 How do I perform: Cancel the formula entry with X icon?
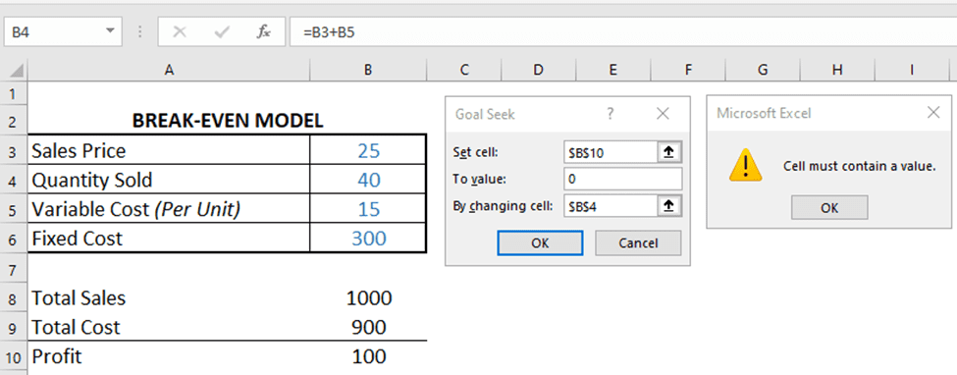[x=180, y=31]
